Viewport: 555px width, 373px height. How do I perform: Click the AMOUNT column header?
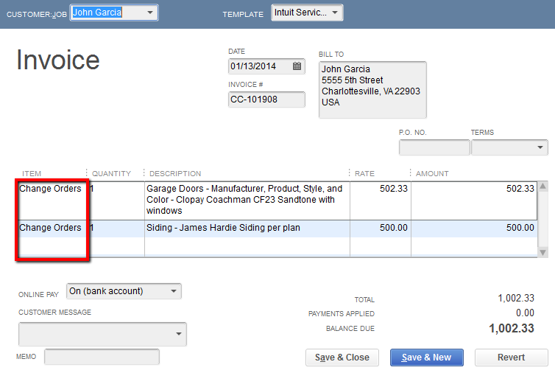point(432,173)
